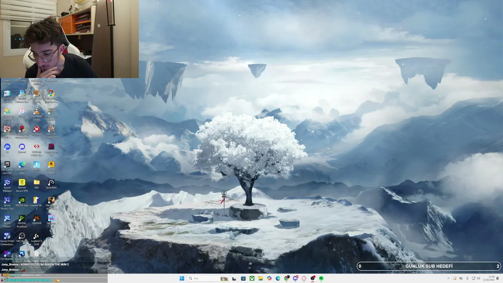Launch the EA app desktop shortcut
This screenshot has height=283, width=503.
pos(7,148)
